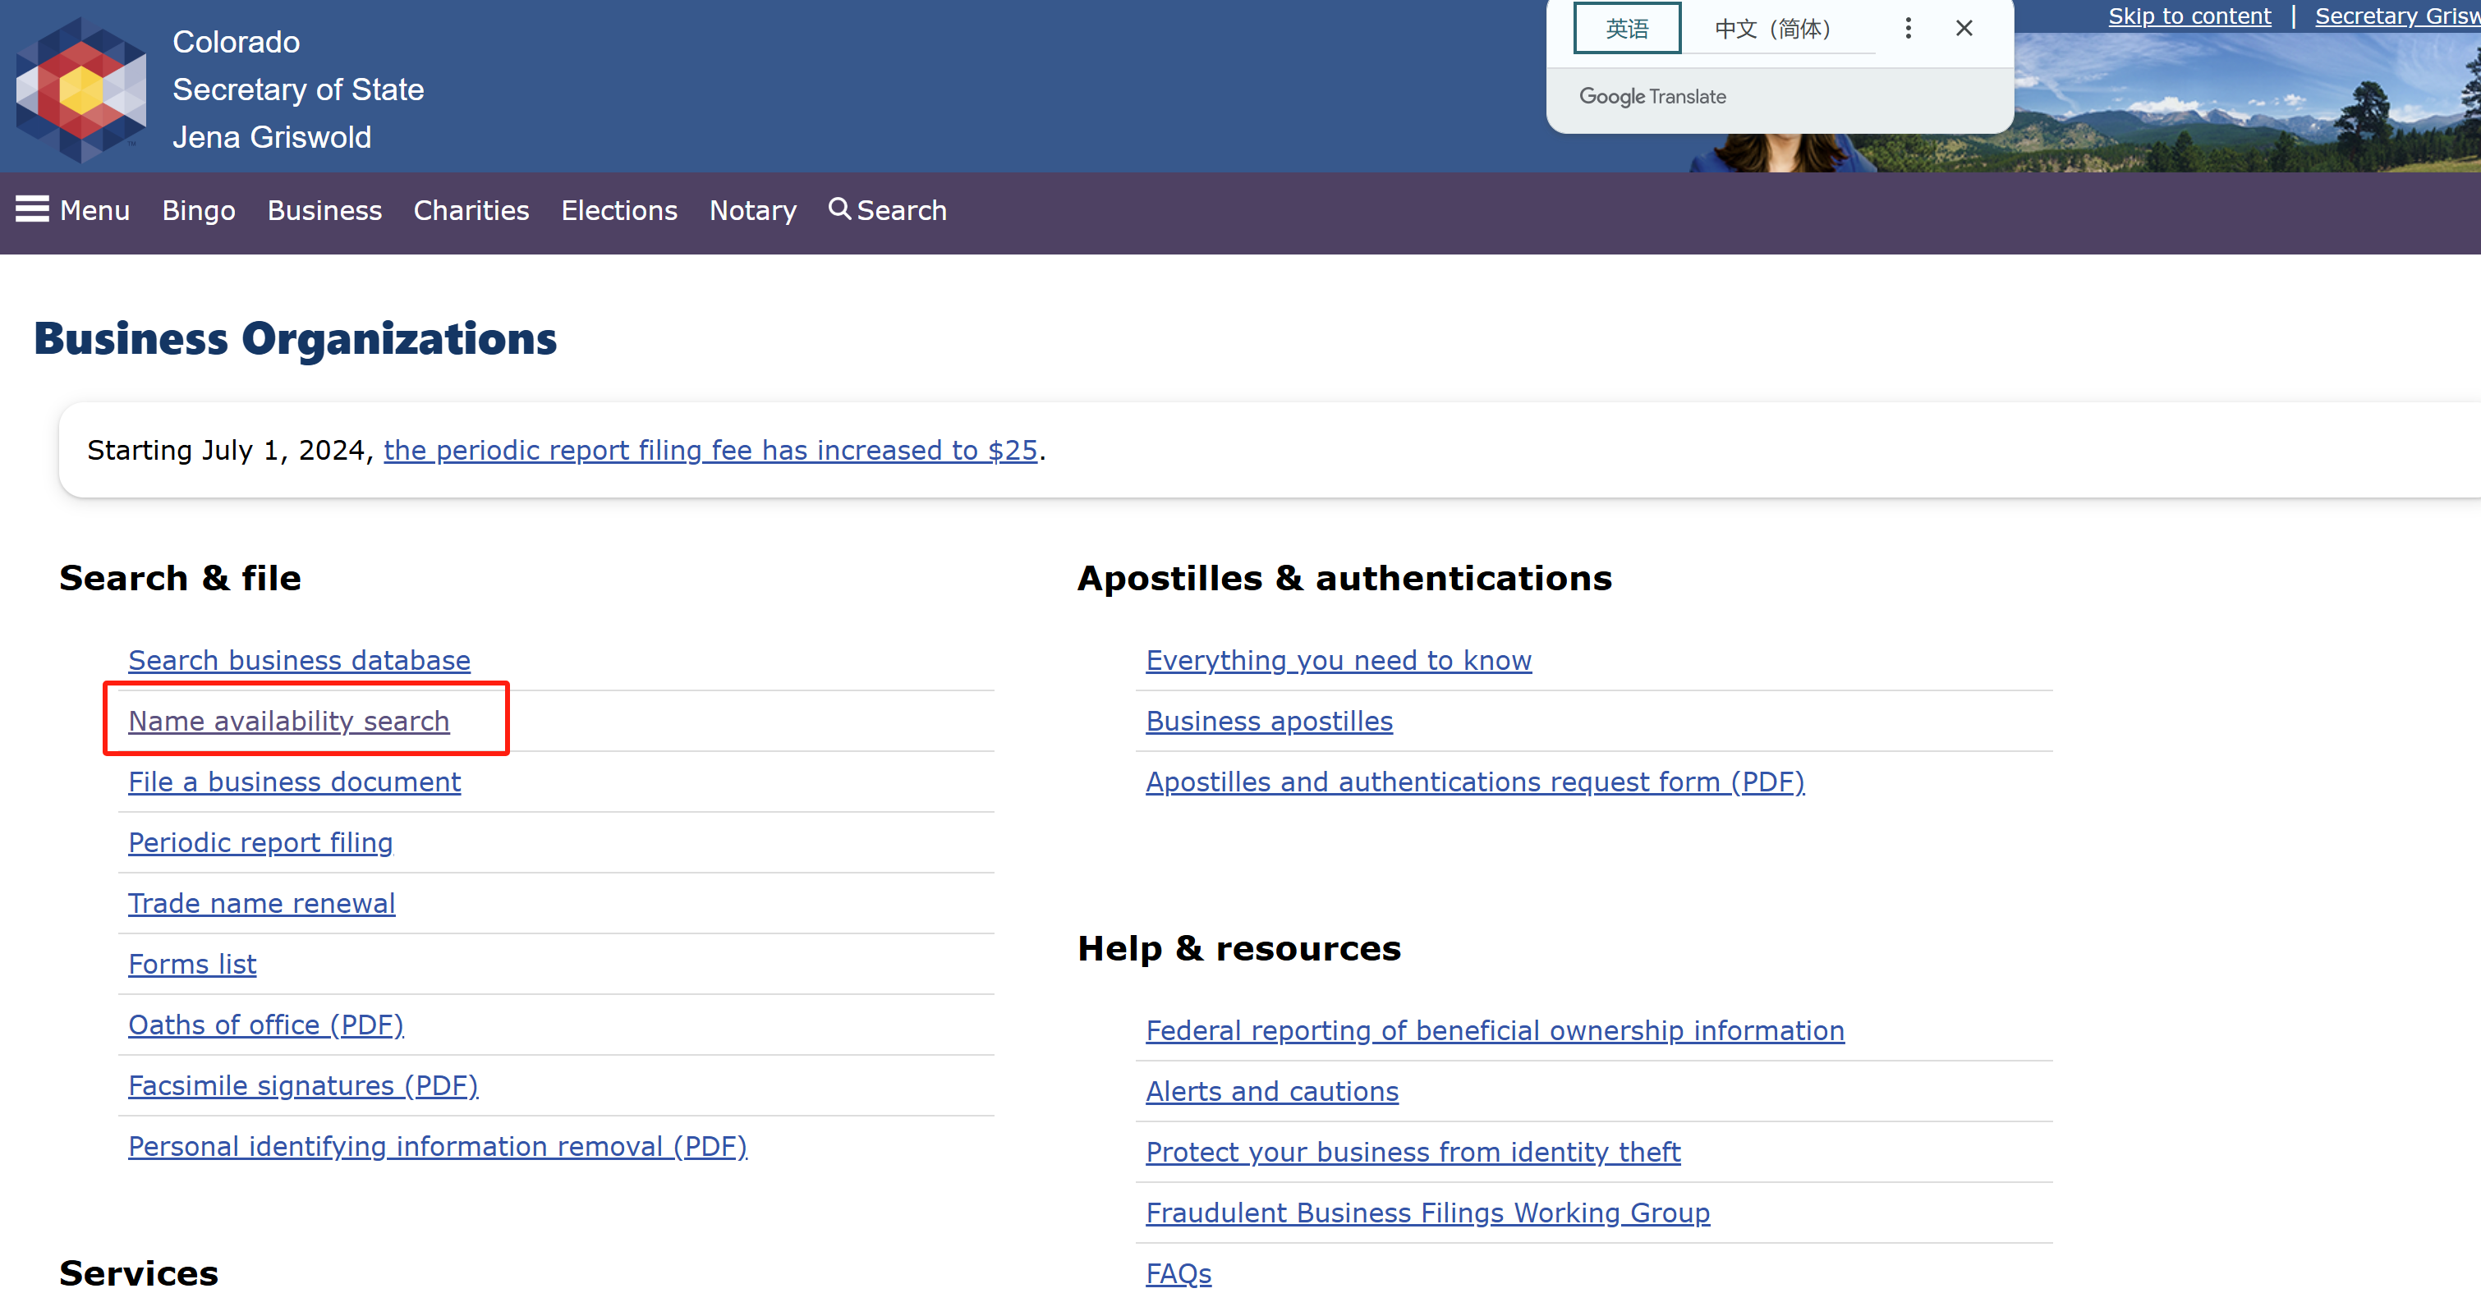Open Search business database link
Image resolution: width=2481 pixels, height=1293 pixels.
click(x=300, y=661)
